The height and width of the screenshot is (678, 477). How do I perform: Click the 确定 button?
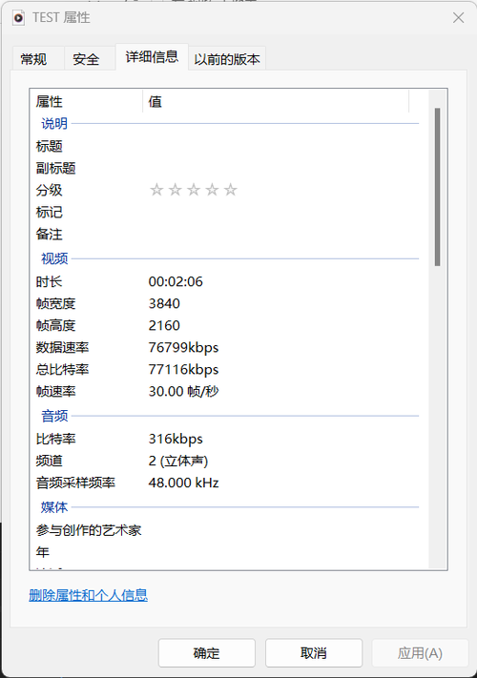(x=207, y=653)
